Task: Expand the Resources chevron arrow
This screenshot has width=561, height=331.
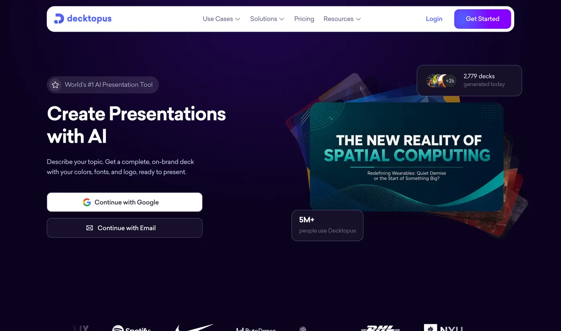Action: pyautogui.click(x=358, y=19)
